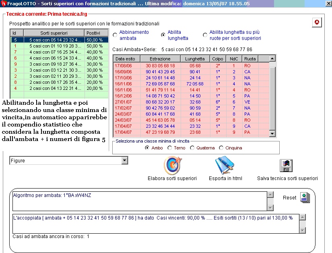Click the Algoritmo per ambata text field
The height and width of the screenshot is (253, 332).
[x=139, y=201]
